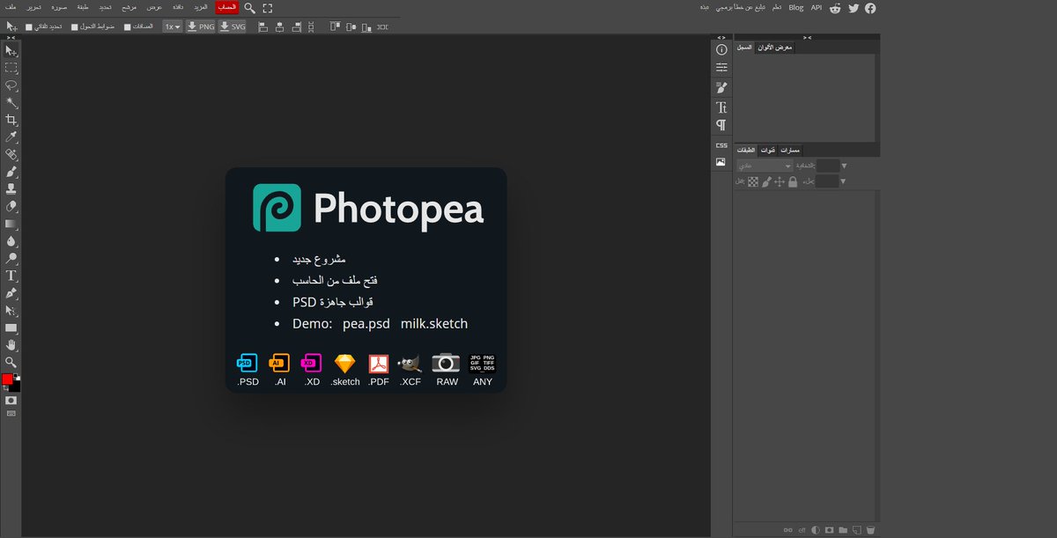Screen dimensions: 1057x538
Task: Collapse the narrow icon panel column
Action: [721, 38]
